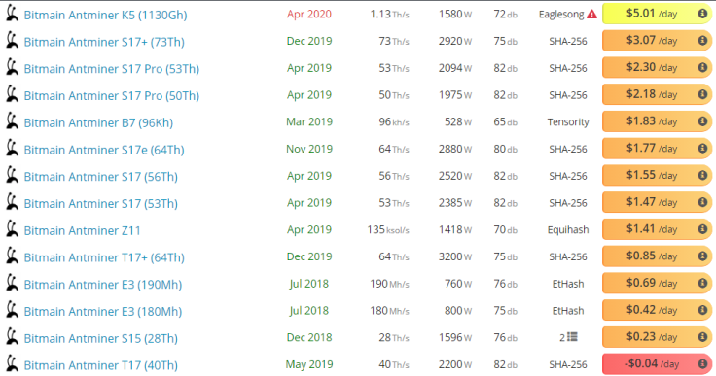Click the info icon on the -$0.04/day badge
The height and width of the screenshot is (376, 716).
702,363
